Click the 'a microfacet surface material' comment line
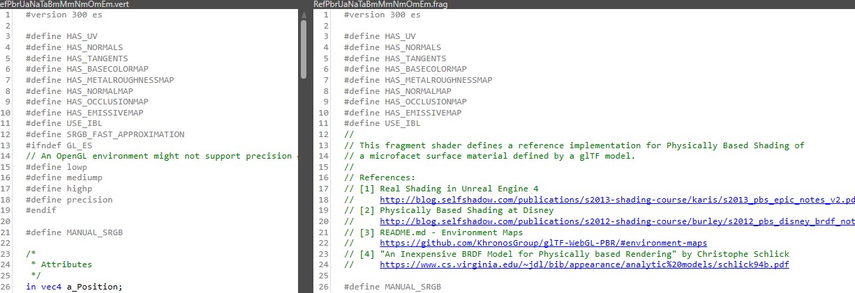The image size is (855, 293). (x=490, y=156)
